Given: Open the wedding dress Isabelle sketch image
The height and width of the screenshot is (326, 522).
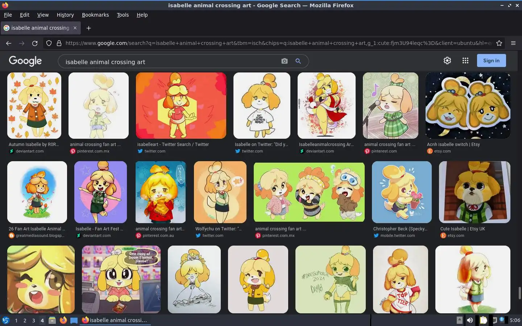Looking at the screenshot, I should pos(194,279).
